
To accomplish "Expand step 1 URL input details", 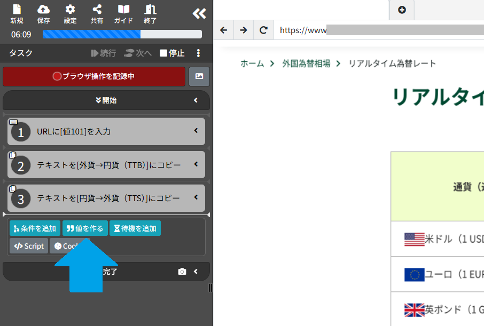I will pyautogui.click(x=196, y=131).
